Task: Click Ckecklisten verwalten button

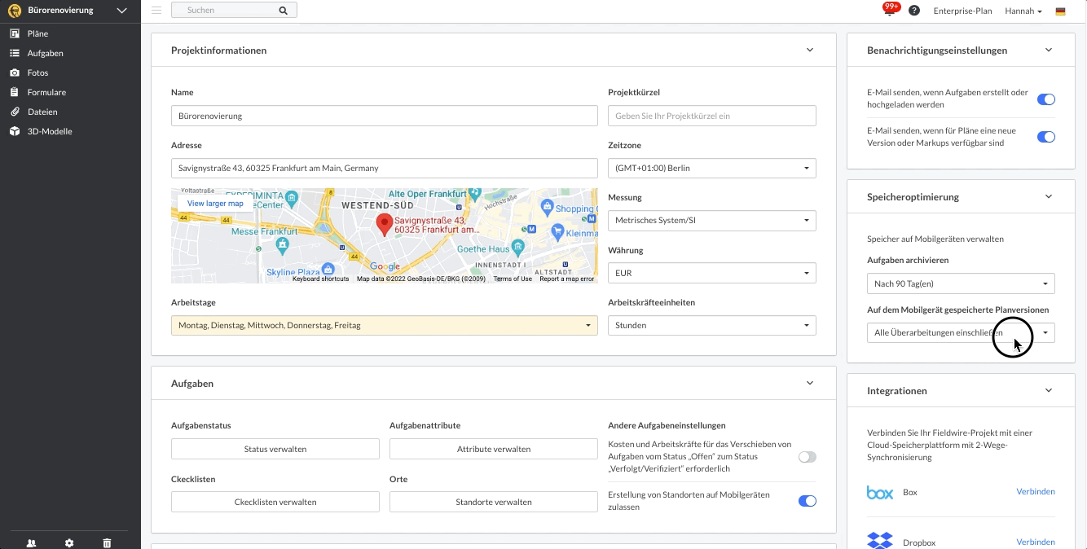Action: pos(275,502)
